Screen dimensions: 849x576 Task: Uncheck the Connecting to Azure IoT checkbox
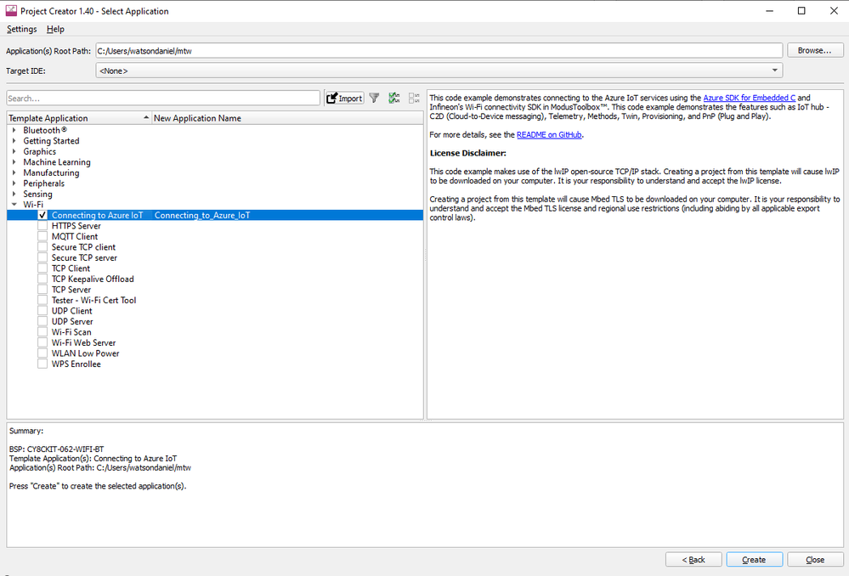pos(42,216)
